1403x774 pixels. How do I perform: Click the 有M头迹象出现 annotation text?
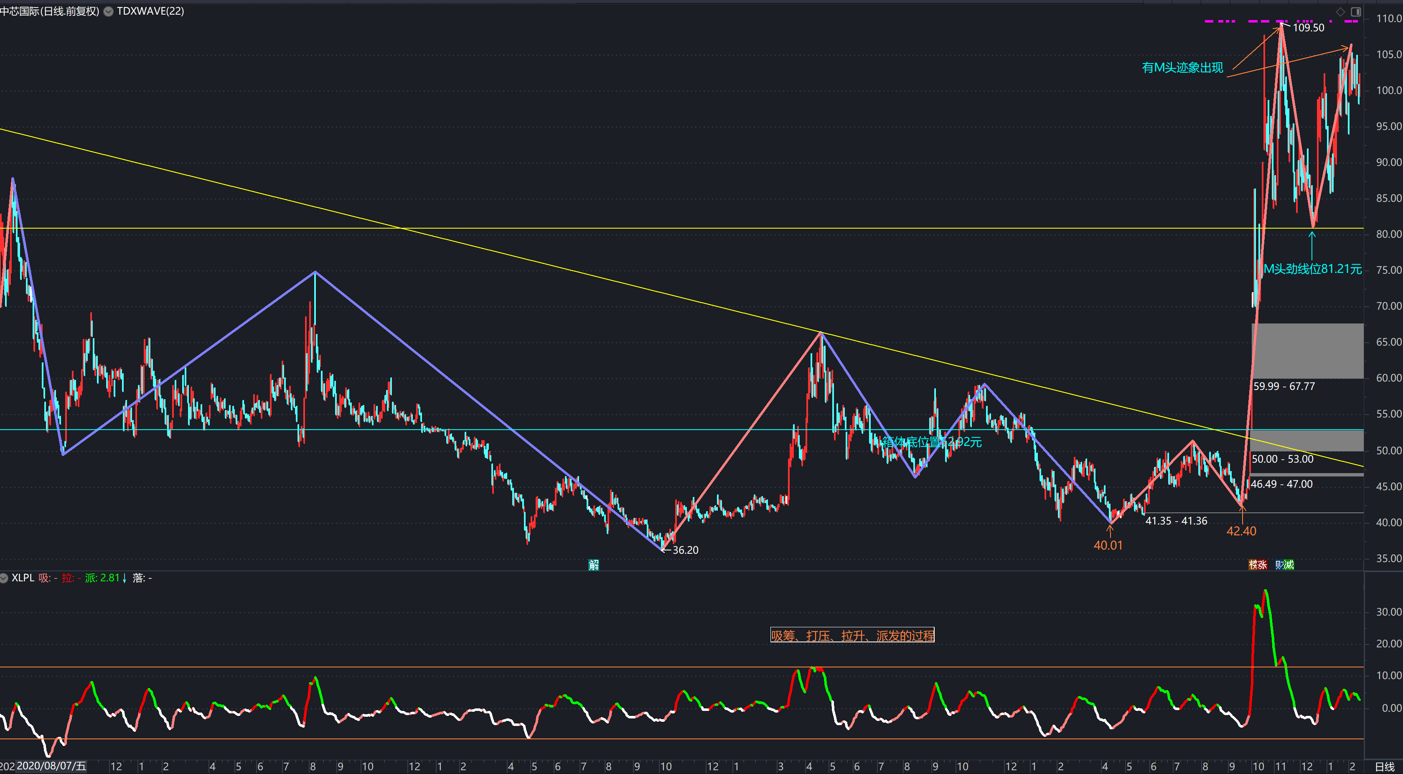pos(1182,68)
